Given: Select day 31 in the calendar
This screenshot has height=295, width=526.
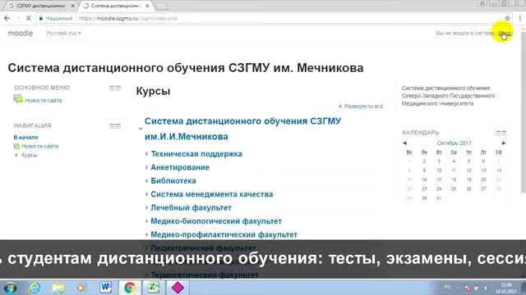Looking at the screenshot, I should pos(439,198).
